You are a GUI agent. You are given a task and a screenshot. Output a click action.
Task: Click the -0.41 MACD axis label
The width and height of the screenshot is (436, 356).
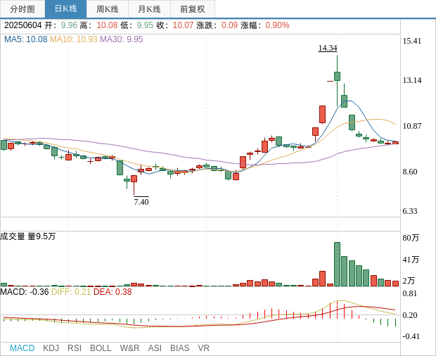tap(411, 336)
